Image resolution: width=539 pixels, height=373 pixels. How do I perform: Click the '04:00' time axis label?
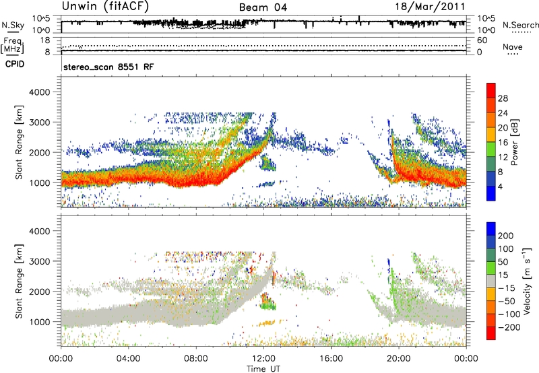click(129, 359)
